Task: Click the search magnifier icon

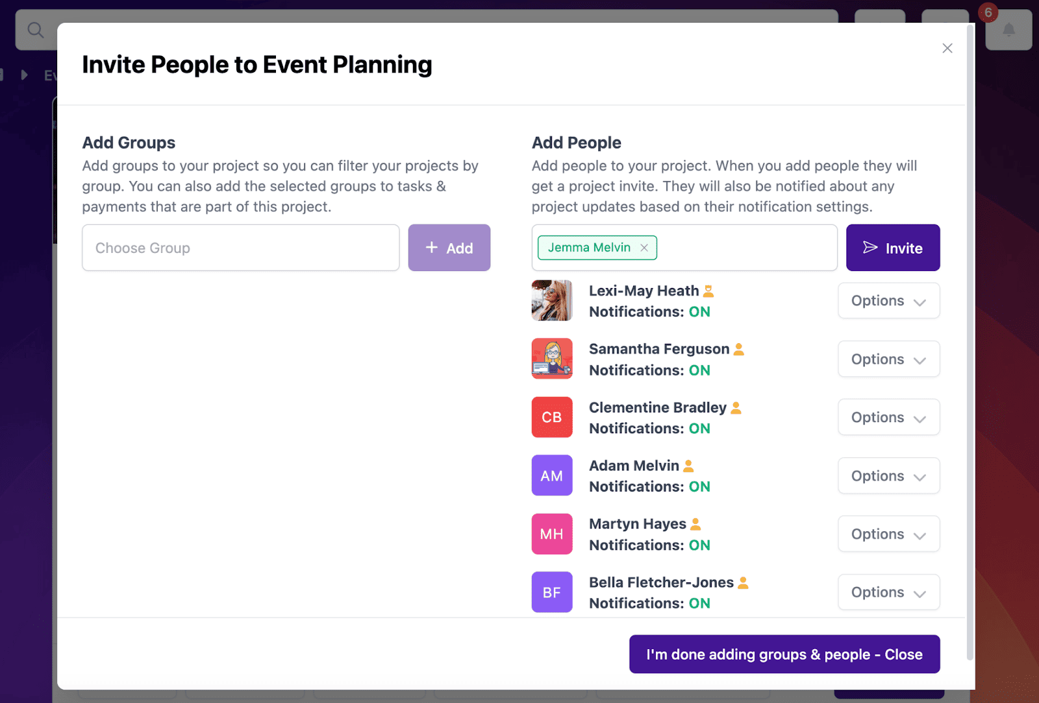Action: 36,30
